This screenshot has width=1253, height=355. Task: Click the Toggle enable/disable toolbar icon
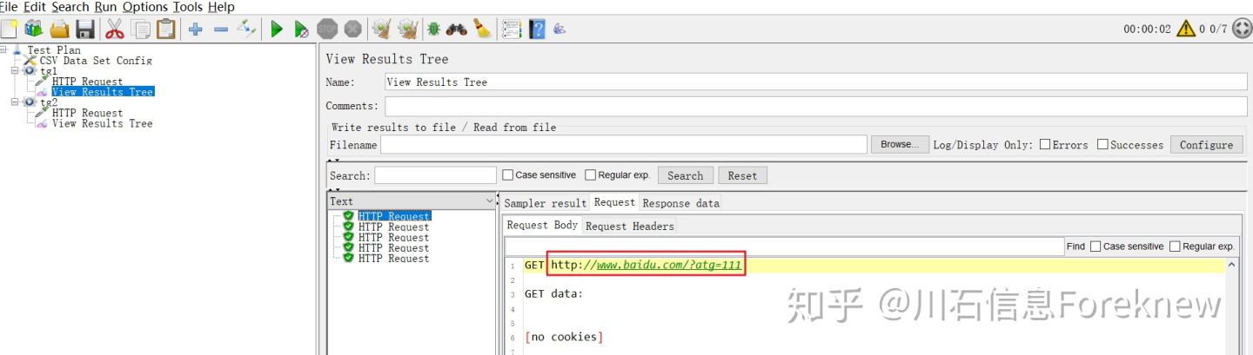[x=246, y=30]
